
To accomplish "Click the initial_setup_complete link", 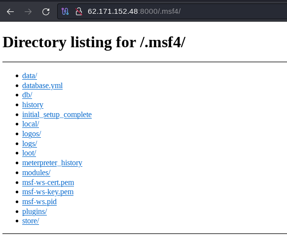I will point(57,115).
